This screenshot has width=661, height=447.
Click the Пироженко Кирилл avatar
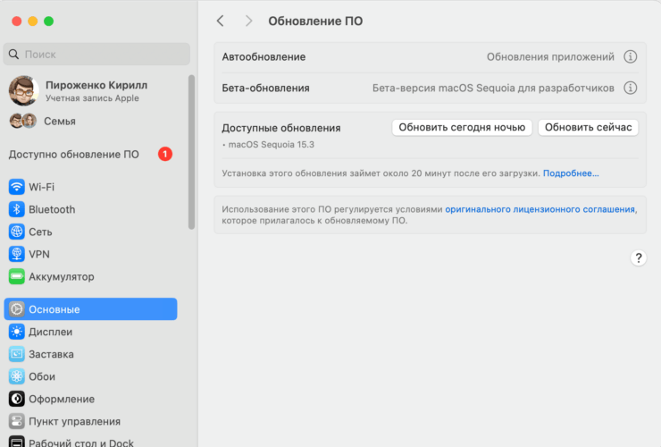[23, 91]
